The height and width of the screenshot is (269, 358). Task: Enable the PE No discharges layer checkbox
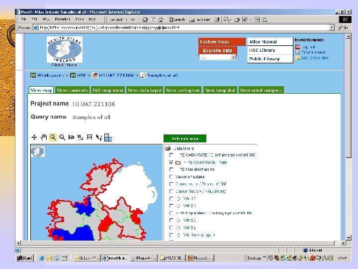(x=171, y=169)
